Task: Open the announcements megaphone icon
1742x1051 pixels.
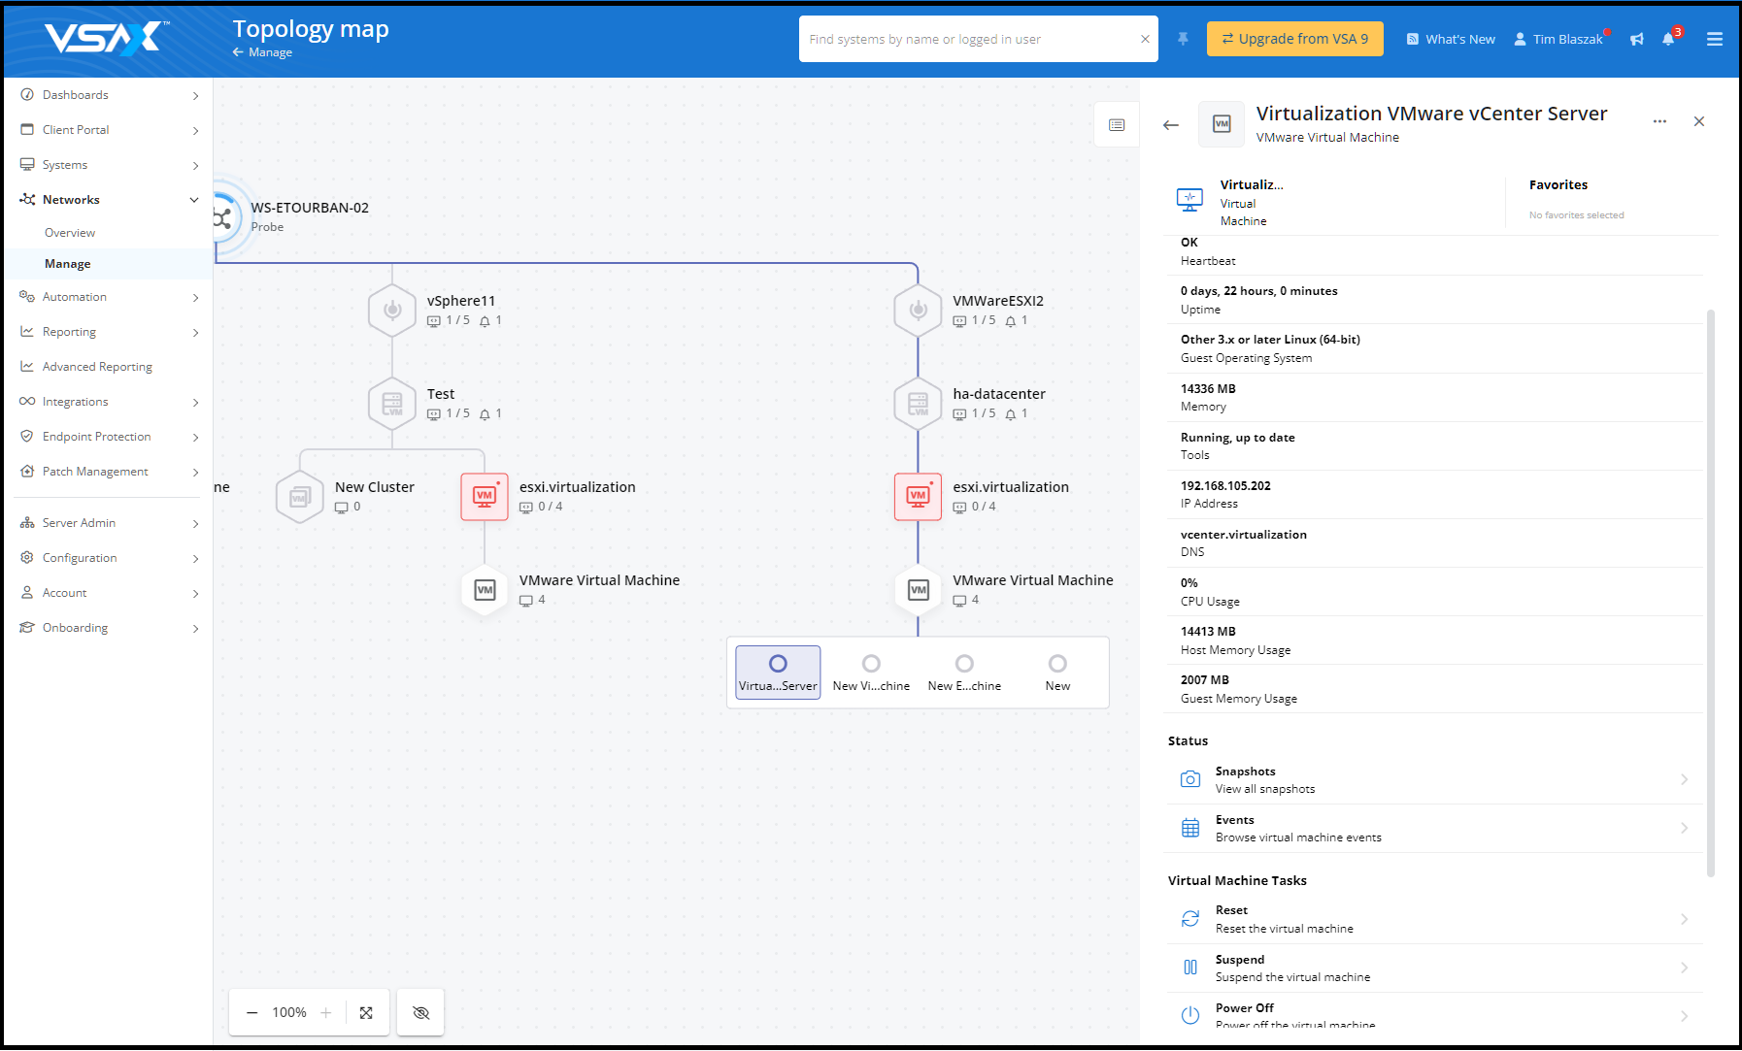Action: point(1637,39)
